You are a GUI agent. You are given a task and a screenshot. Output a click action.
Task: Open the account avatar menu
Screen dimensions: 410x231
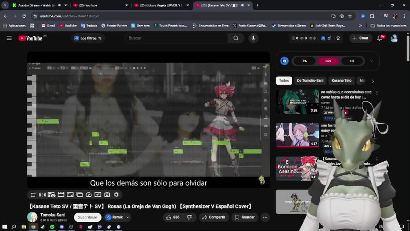[x=394, y=38]
